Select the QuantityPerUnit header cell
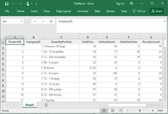This screenshot has width=168, height=114. [61, 42]
